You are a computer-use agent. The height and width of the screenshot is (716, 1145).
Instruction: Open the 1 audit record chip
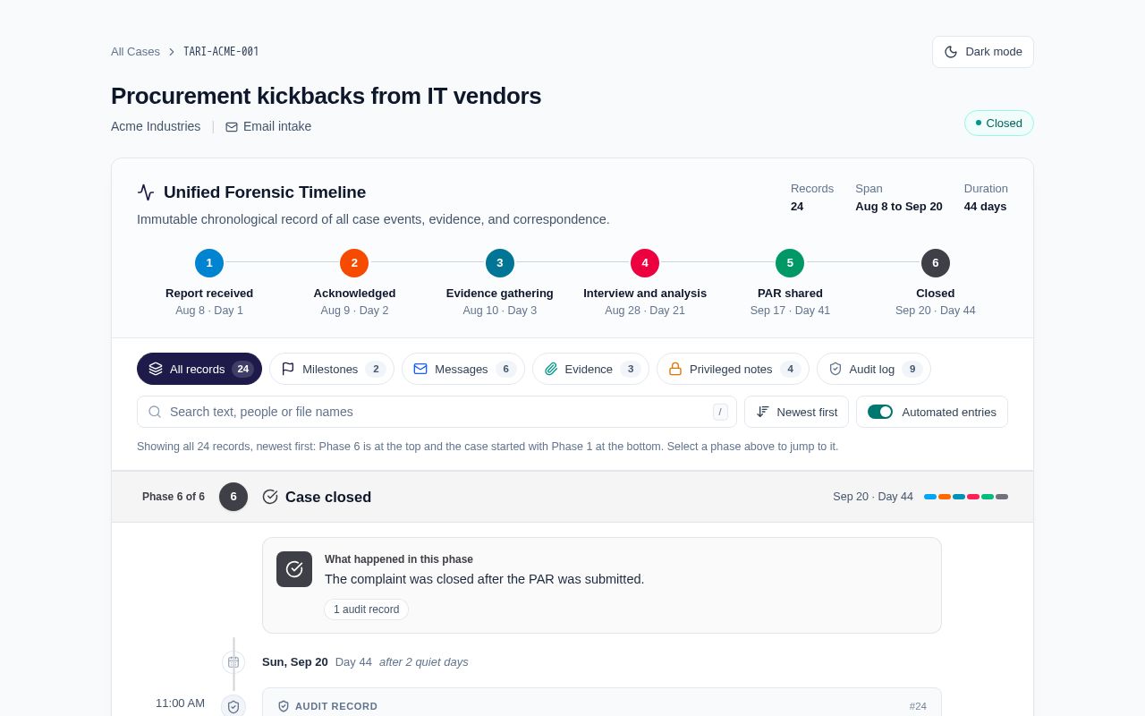[x=366, y=609]
